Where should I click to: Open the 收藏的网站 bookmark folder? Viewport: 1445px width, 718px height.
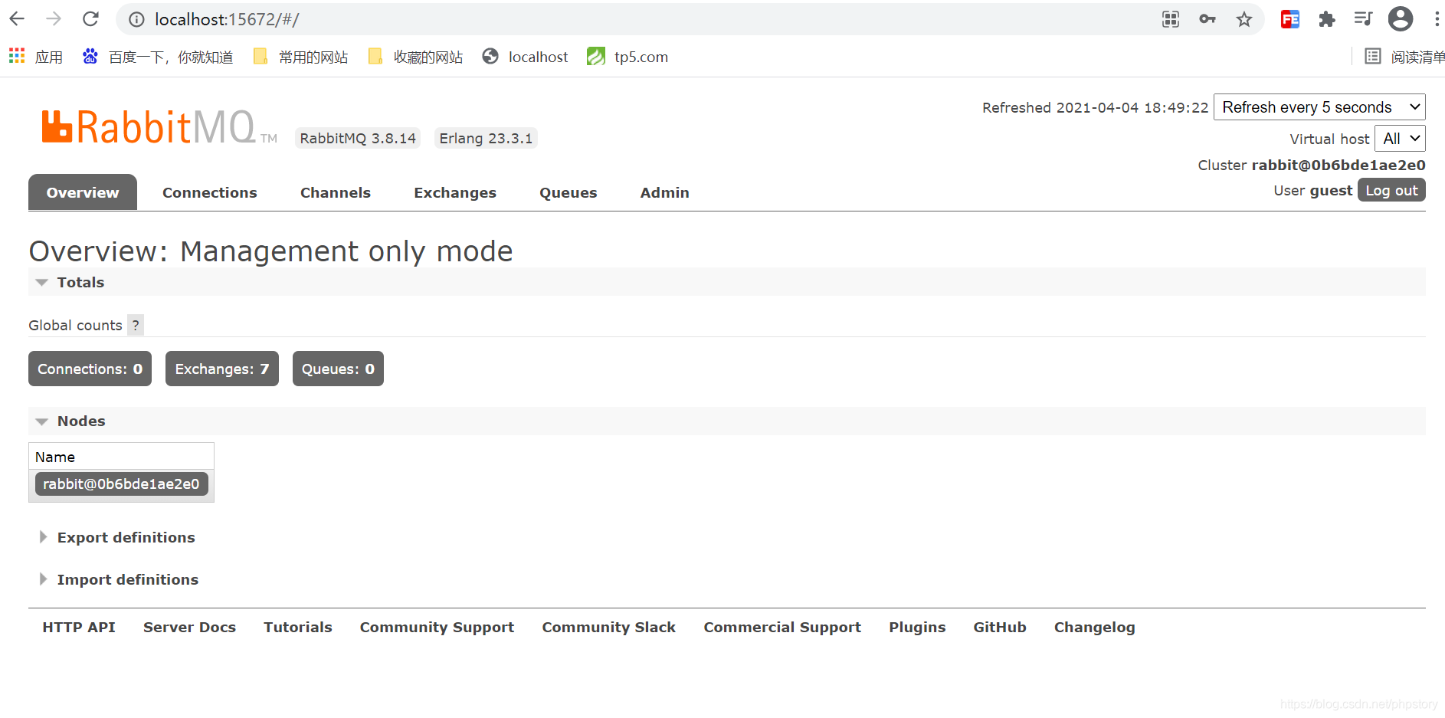coord(415,57)
